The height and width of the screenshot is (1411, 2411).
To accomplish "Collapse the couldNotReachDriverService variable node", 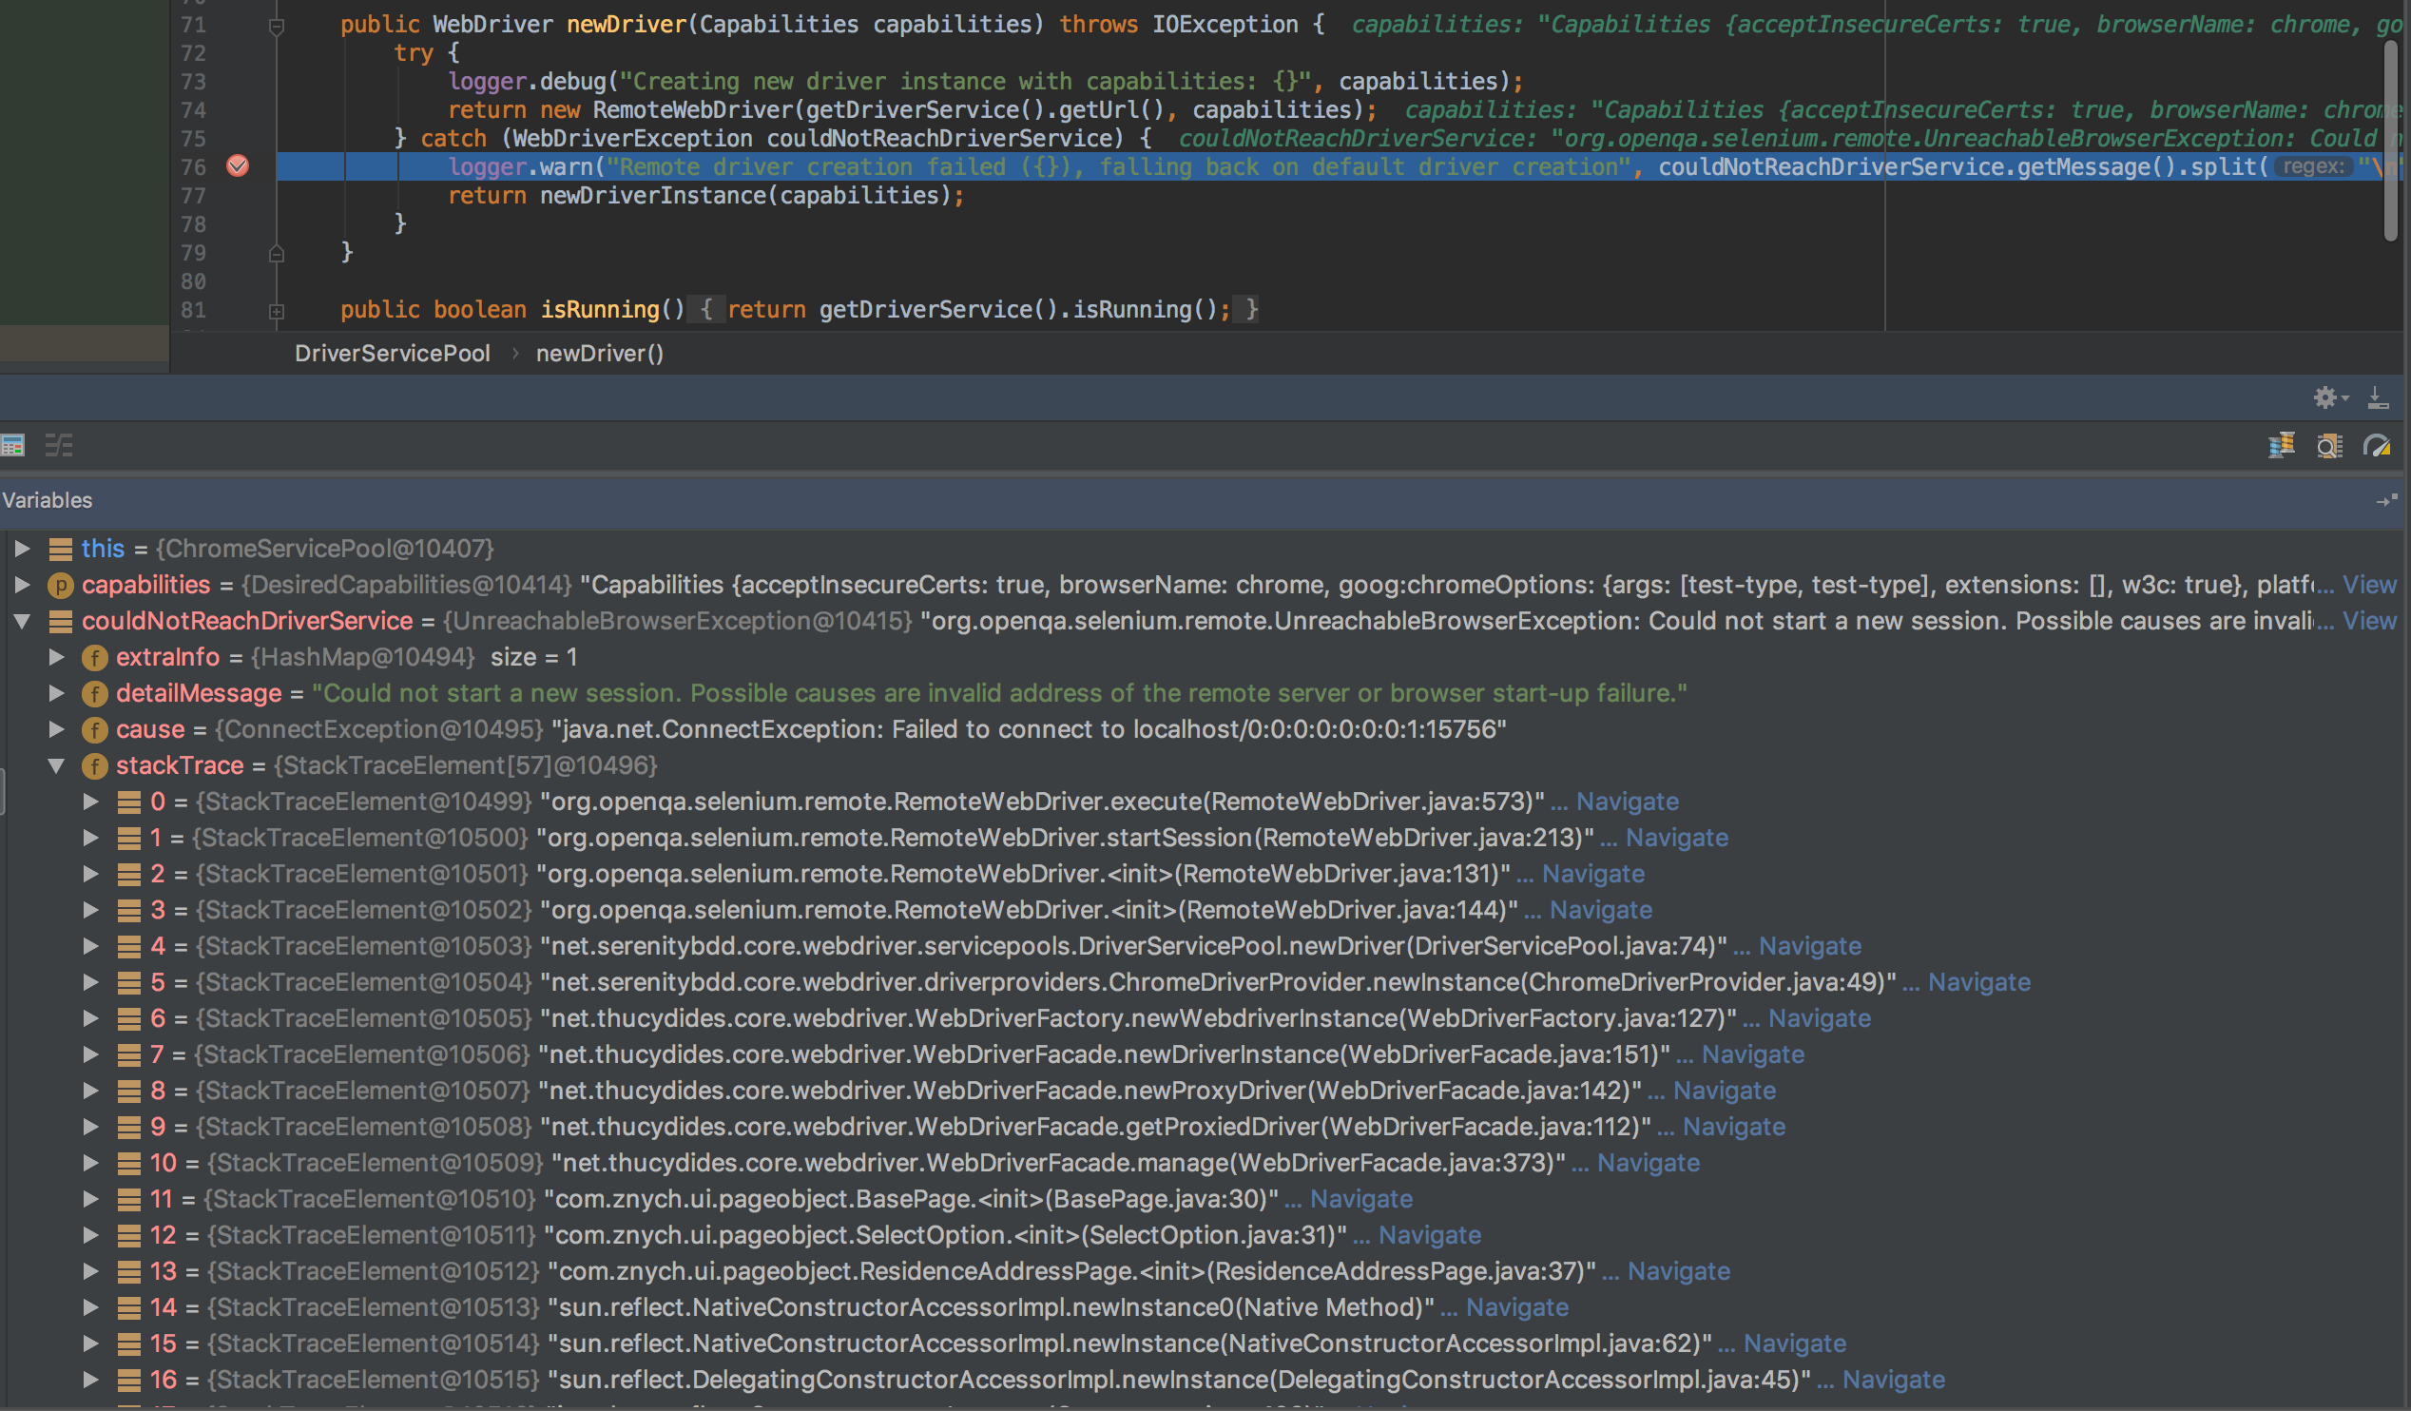I will pyautogui.click(x=22, y=621).
